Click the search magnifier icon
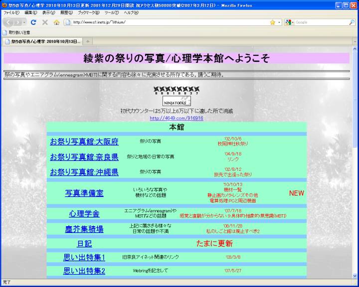Viewport: 359px width, 287px height. coord(352,22)
